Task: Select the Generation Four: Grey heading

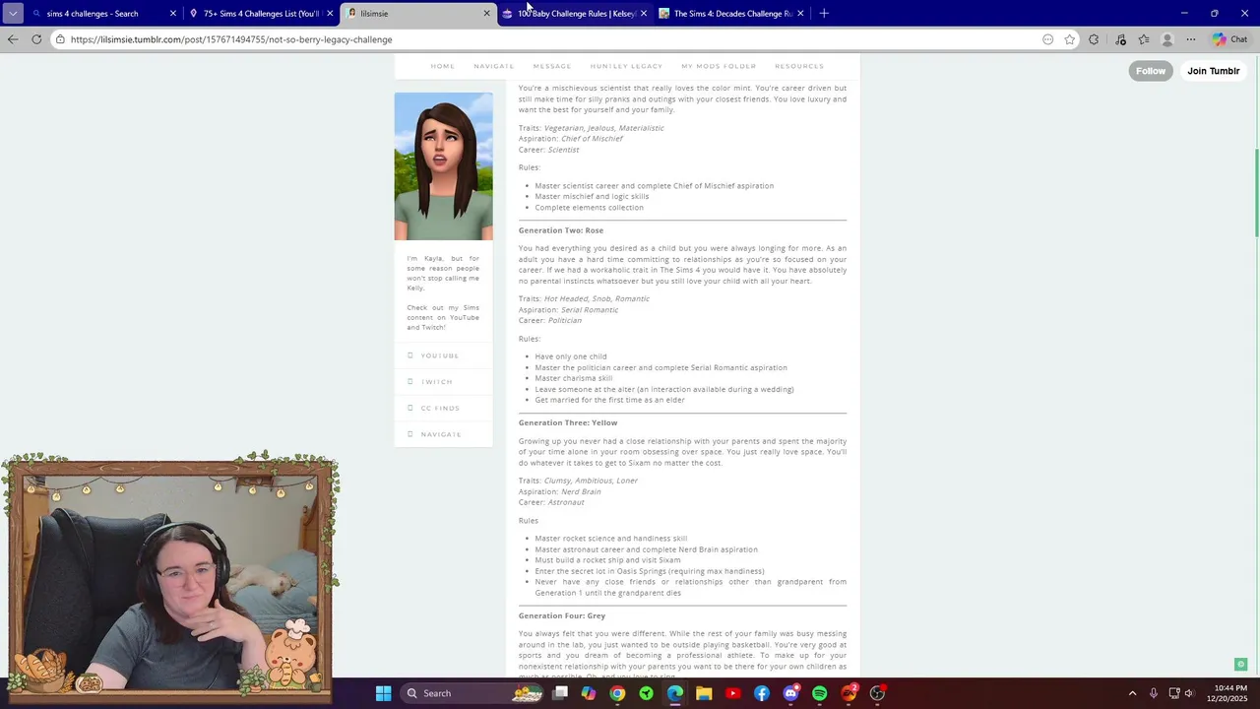Action: 562,615
